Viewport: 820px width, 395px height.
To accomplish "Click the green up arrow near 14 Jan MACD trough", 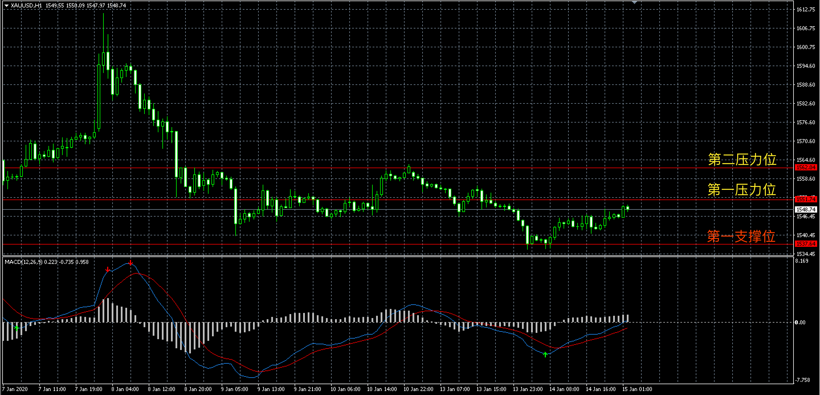I will coord(545,354).
